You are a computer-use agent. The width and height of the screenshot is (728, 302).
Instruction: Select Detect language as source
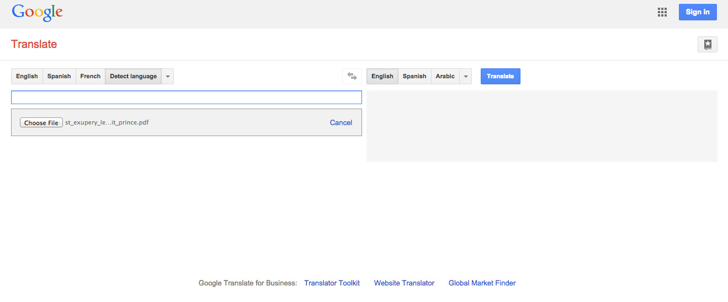133,77
